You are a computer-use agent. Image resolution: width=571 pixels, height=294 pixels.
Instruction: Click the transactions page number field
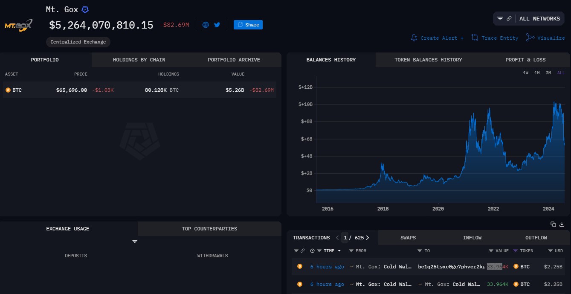[x=345, y=238]
